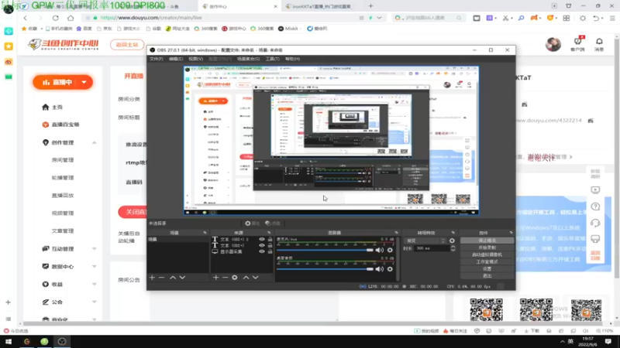
Task: Open OBS 编辑(E) menu
Action: (x=176, y=59)
